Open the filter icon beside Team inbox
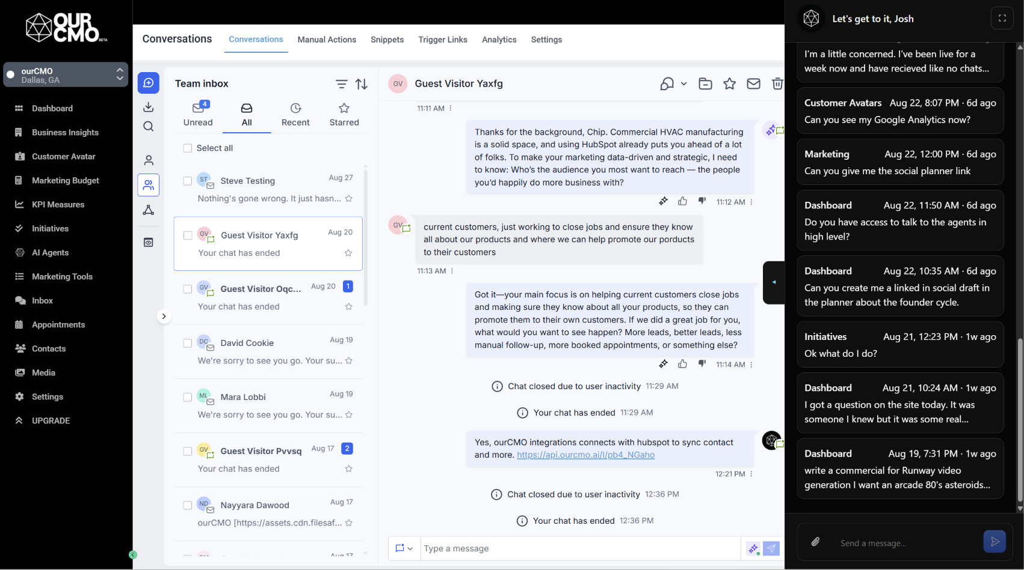 pos(341,84)
